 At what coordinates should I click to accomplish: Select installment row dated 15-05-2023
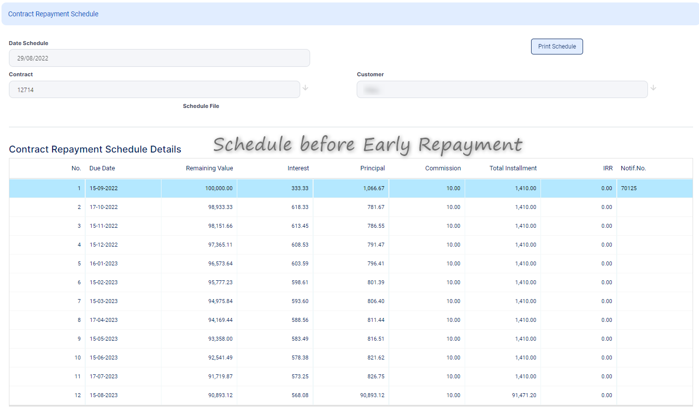[x=104, y=339]
